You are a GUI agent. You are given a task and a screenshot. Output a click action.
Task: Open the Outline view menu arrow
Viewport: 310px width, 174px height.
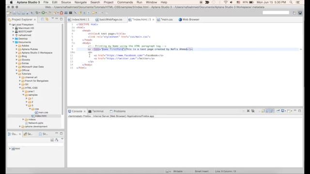pyautogui.click(x=62, y=139)
